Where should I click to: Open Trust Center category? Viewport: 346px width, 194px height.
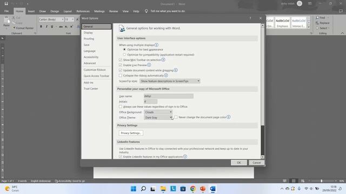tap(96, 88)
